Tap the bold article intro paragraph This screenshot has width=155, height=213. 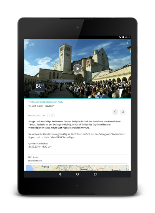coord(74,124)
